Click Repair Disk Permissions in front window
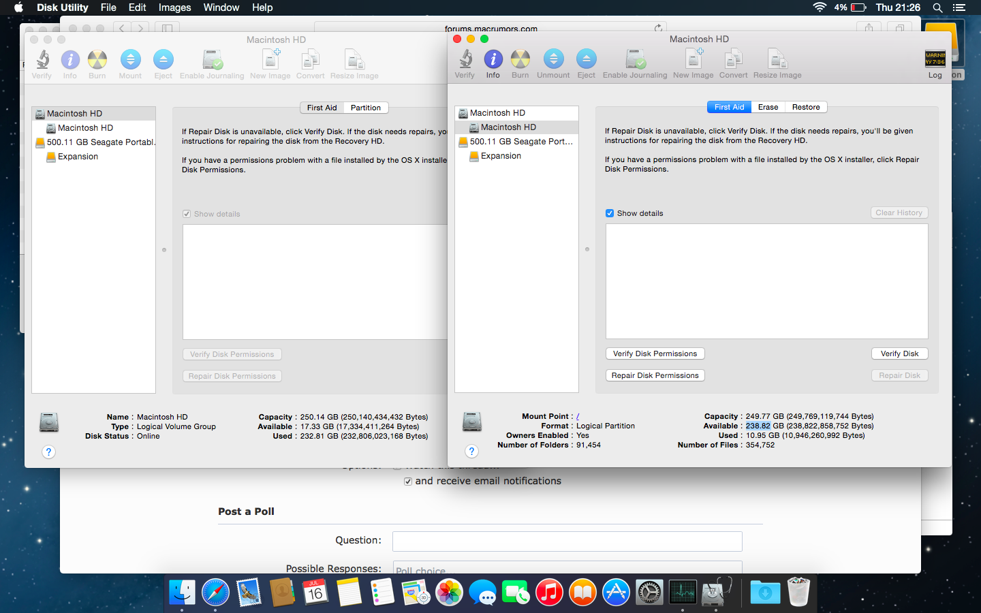Viewport: 981px width, 613px height. tap(655, 375)
